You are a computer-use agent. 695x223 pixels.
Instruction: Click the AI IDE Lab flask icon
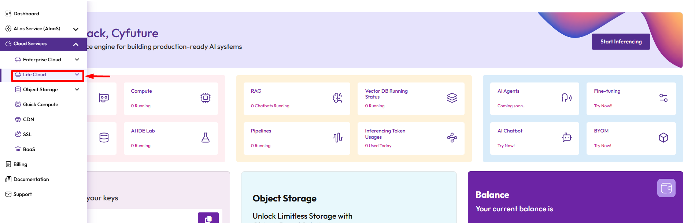(205, 138)
